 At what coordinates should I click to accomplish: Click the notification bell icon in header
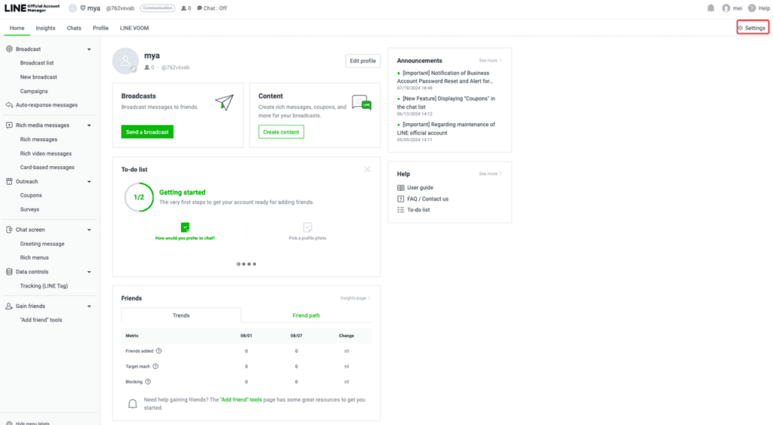point(710,8)
